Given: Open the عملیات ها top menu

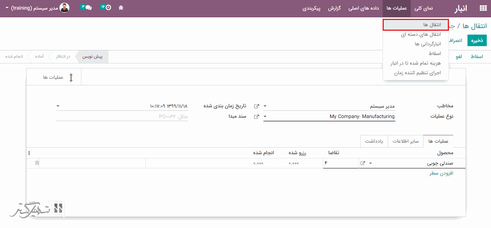Looking at the screenshot, I should point(397,8).
